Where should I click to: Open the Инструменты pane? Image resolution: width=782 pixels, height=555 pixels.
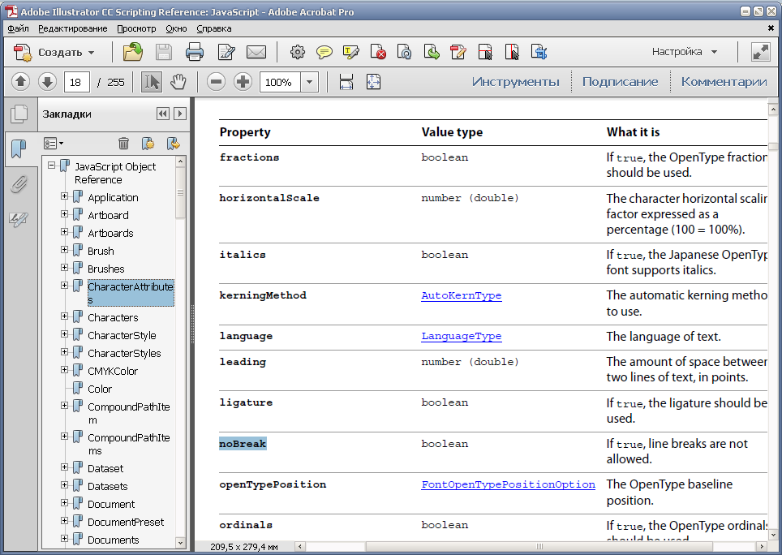[x=516, y=82]
